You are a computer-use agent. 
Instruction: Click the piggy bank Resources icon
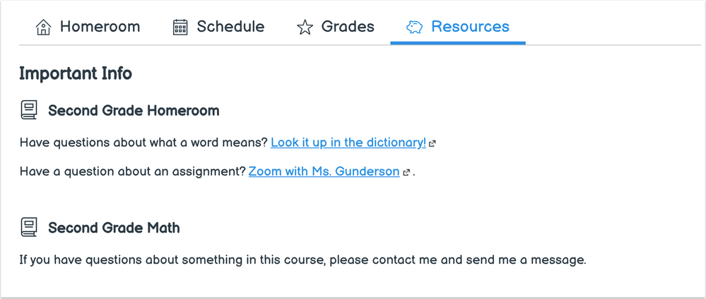(414, 27)
